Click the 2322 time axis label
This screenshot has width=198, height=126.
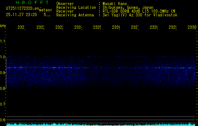point(40,27)
